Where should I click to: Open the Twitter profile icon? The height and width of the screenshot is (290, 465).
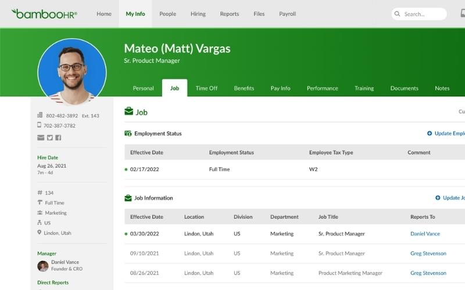pos(49,137)
